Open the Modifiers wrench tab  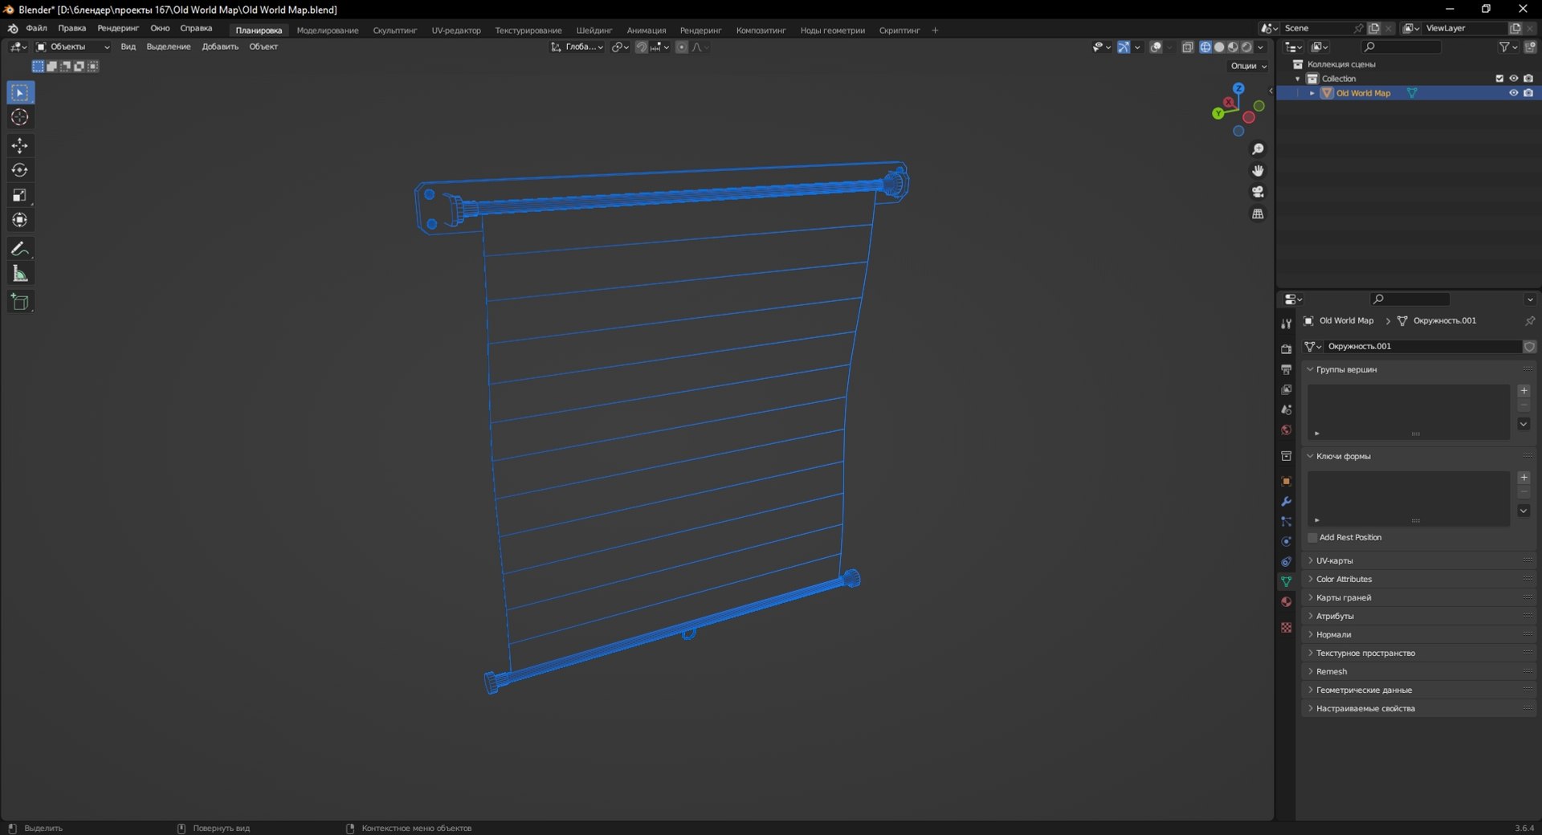1286,502
